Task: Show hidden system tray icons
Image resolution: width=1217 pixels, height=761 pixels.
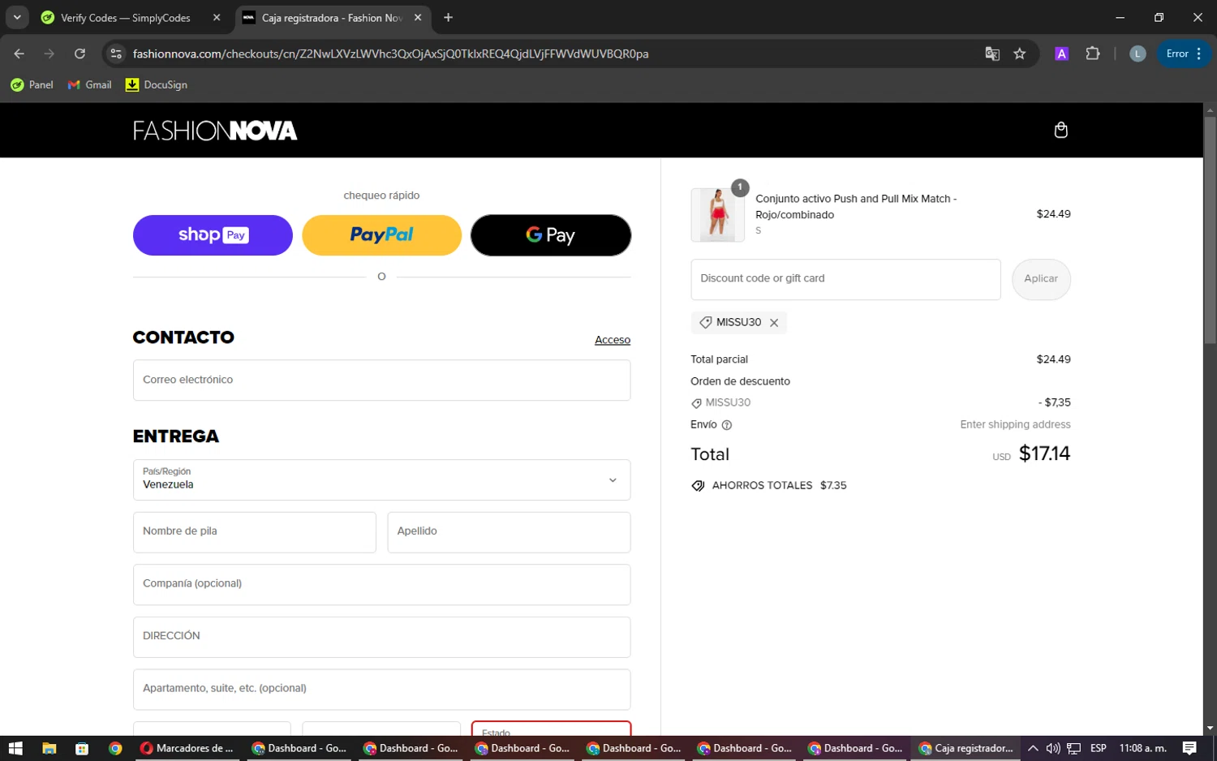Action: coord(1033,748)
